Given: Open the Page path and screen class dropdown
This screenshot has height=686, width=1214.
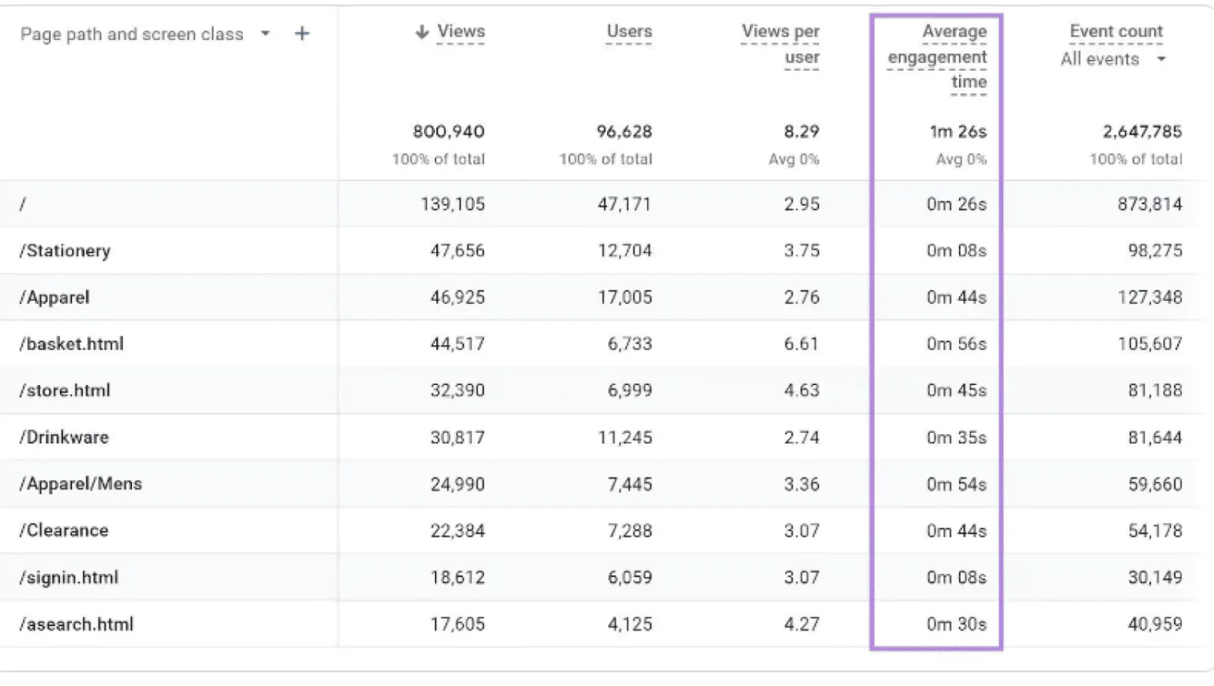Looking at the screenshot, I should (265, 33).
